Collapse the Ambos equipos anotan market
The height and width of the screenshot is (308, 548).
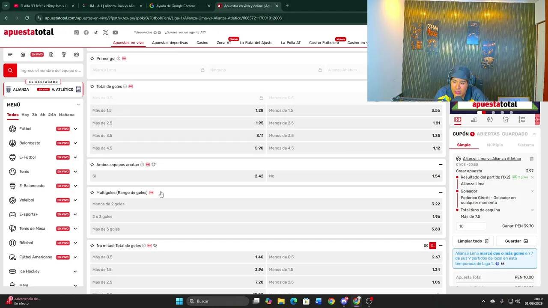coord(441,165)
